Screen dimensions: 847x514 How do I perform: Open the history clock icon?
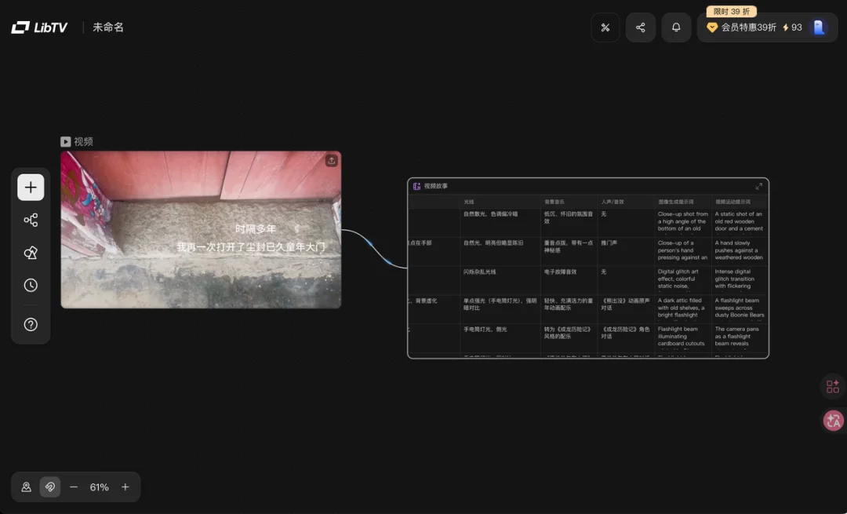pos(31,286)
